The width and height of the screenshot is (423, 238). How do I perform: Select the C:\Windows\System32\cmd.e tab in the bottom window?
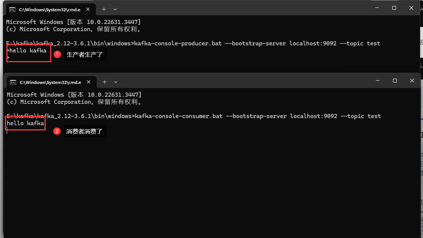coord(50,82)
